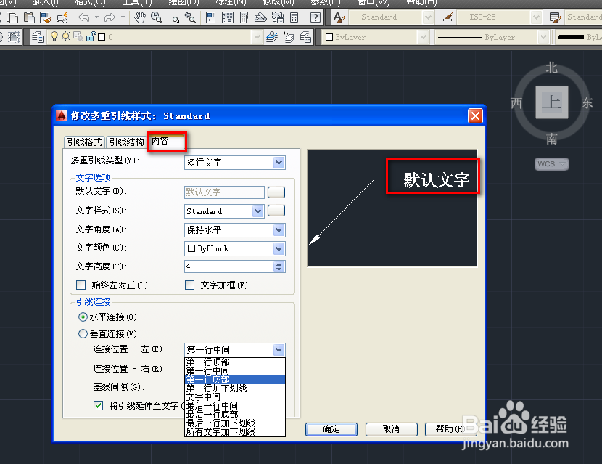602x464 pixels.
Task: Switch to the 引线结构 tab
Action: [126, 142]
